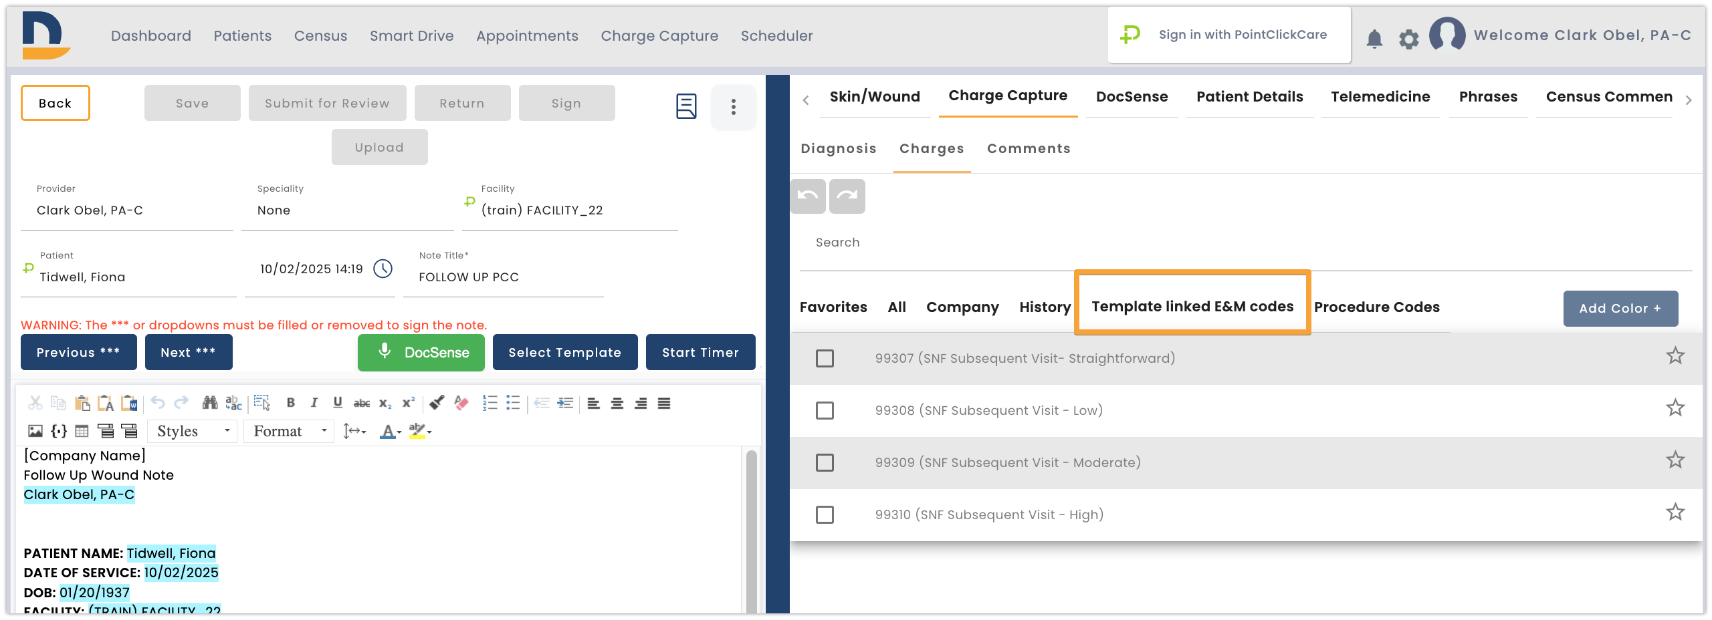Image resolution: width=1712 pixels, height=620 pixels.
Task: Click the undo arrow in Charges panel
Action: click(808, 196)
